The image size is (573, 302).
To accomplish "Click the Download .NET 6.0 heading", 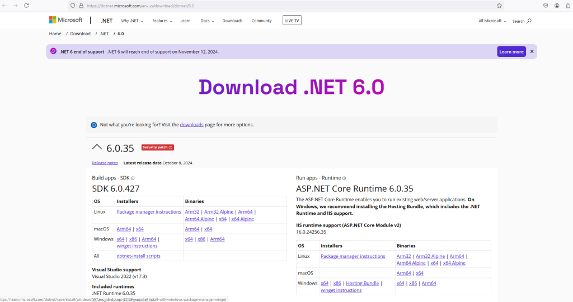I will [291, 87].
